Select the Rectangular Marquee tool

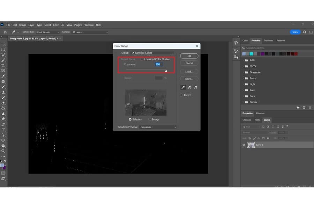[3, 49]
